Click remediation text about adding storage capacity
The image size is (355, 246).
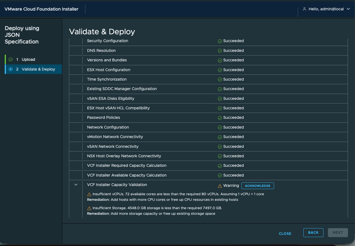point(151,213)
